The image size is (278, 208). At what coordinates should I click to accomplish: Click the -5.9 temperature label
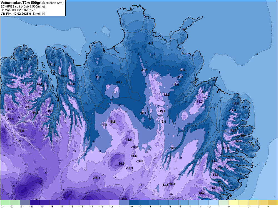[x=214, y=80]
